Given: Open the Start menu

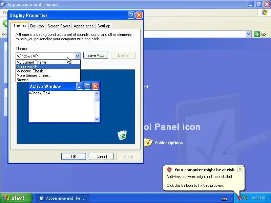Looking at the screenshot, I should click(16, 198).
